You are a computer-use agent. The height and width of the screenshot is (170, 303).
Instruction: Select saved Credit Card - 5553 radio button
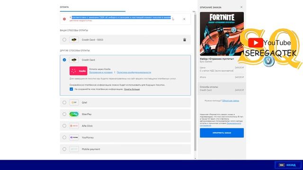coord(64,40)
